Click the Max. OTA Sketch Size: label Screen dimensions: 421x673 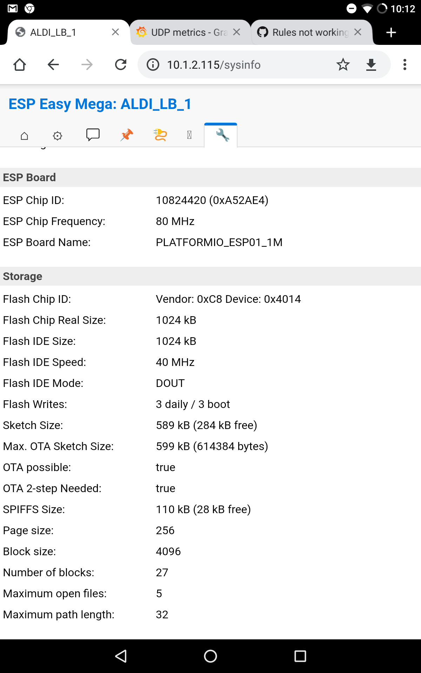click(58, 446)
